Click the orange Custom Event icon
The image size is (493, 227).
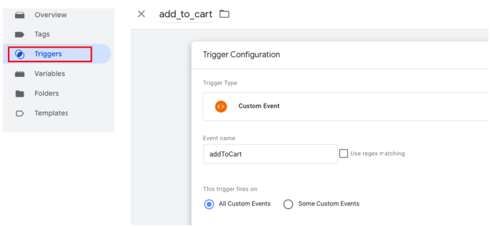(221, 106)
